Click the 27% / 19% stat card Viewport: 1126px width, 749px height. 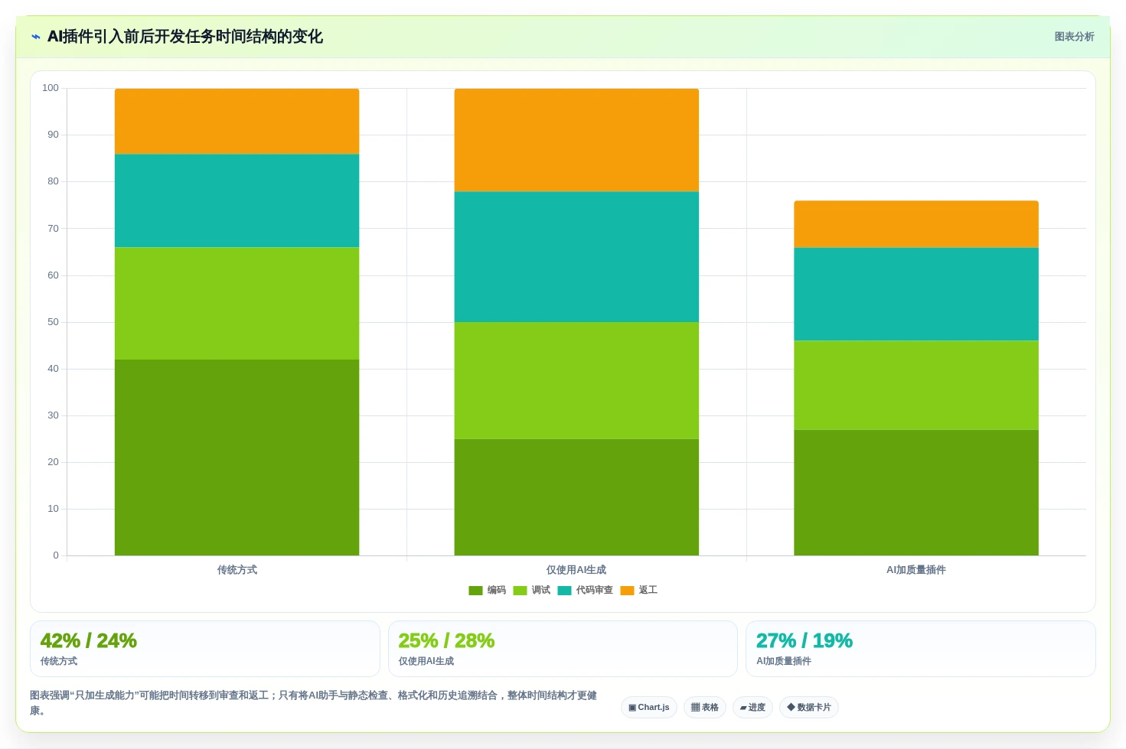pos(921,649)
